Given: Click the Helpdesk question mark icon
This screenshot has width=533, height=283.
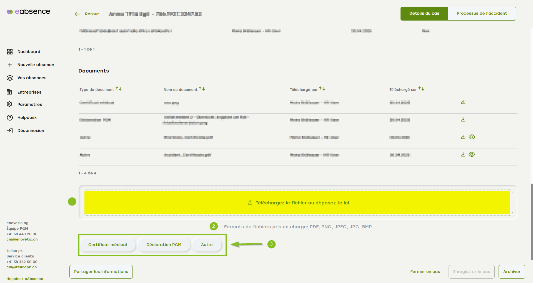Looking at the screenshot, I should tap(10, 117).
